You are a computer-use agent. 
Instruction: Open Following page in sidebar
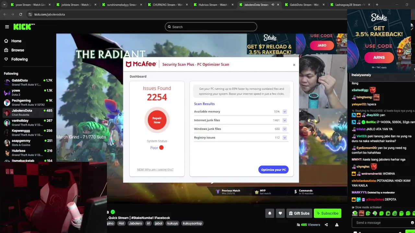pyautogui.click(x=16, y=59)
